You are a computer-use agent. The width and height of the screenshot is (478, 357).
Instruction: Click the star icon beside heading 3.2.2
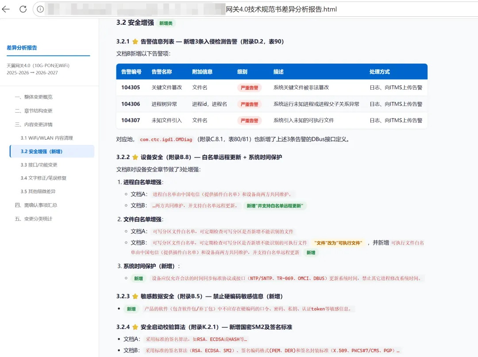tap(135, 157)
